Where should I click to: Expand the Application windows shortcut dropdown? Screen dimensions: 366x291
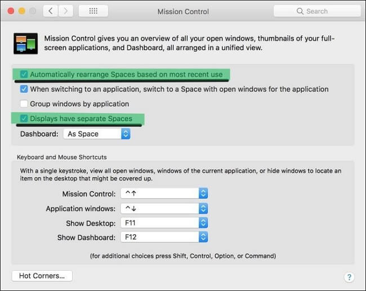coord(164,208)
